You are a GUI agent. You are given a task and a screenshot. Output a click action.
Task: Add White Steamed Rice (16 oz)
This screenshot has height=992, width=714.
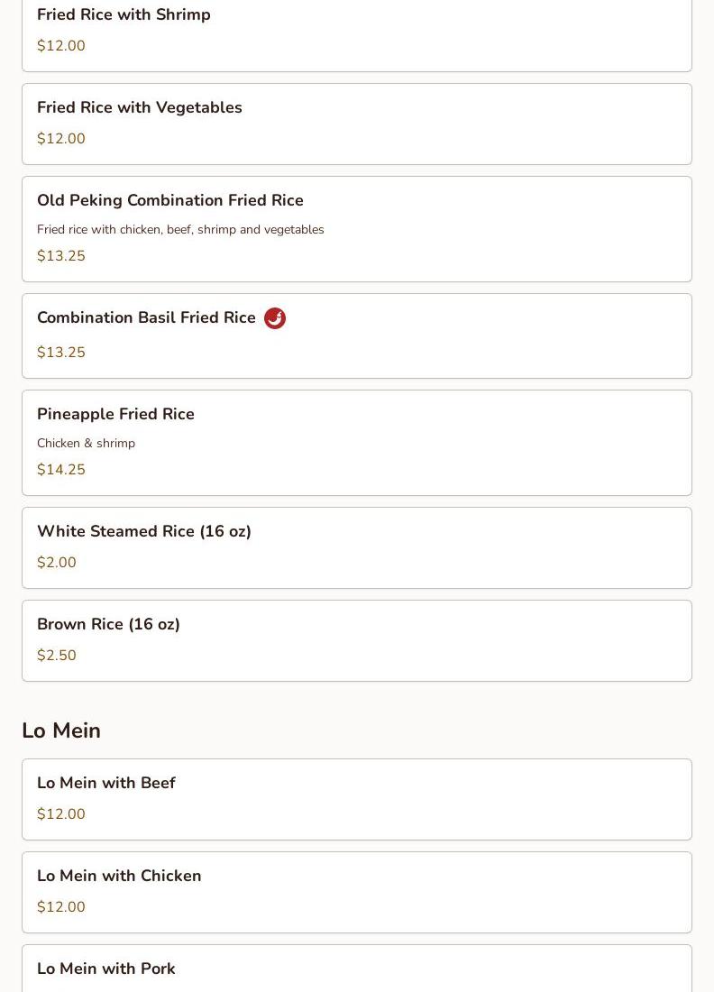pyautogui.click(x=144, y=532)
